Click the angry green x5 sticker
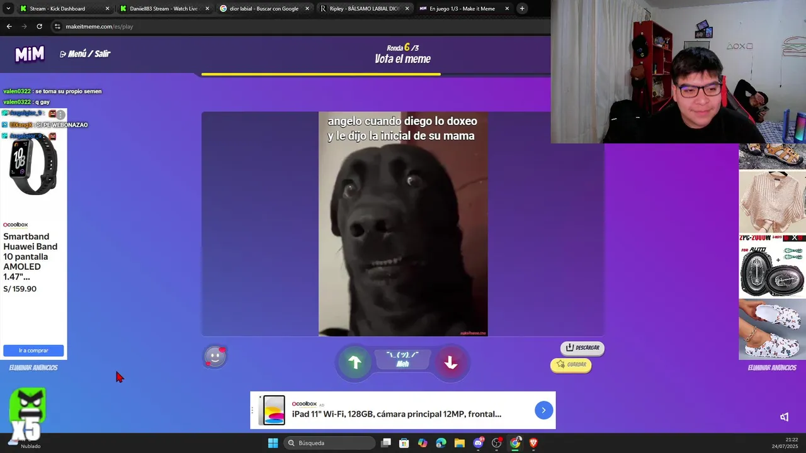The image size is (806, 453). [x=27, y=413]
